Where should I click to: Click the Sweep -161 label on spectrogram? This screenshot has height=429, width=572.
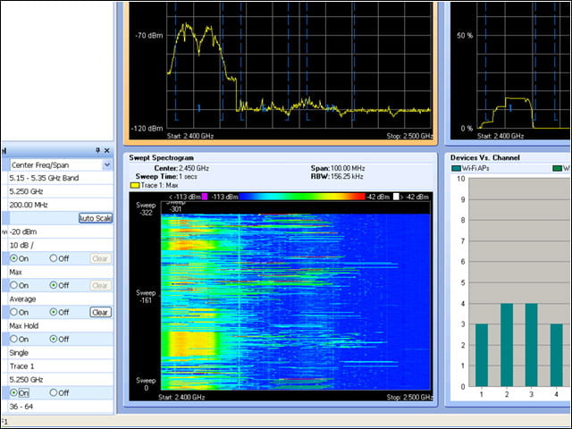146,297
